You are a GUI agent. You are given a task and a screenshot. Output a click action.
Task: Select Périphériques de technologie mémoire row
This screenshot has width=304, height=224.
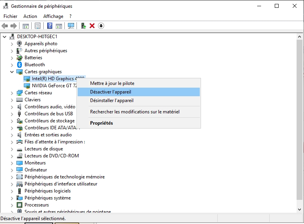pos(64,177)
